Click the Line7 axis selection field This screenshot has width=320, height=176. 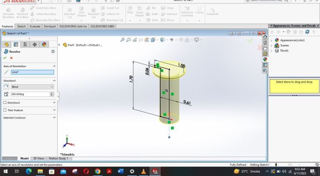tap(32, 72)
